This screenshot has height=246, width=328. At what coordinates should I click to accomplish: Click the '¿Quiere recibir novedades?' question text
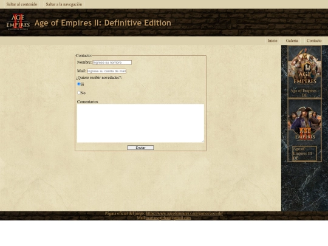click(x=99, y=78)
